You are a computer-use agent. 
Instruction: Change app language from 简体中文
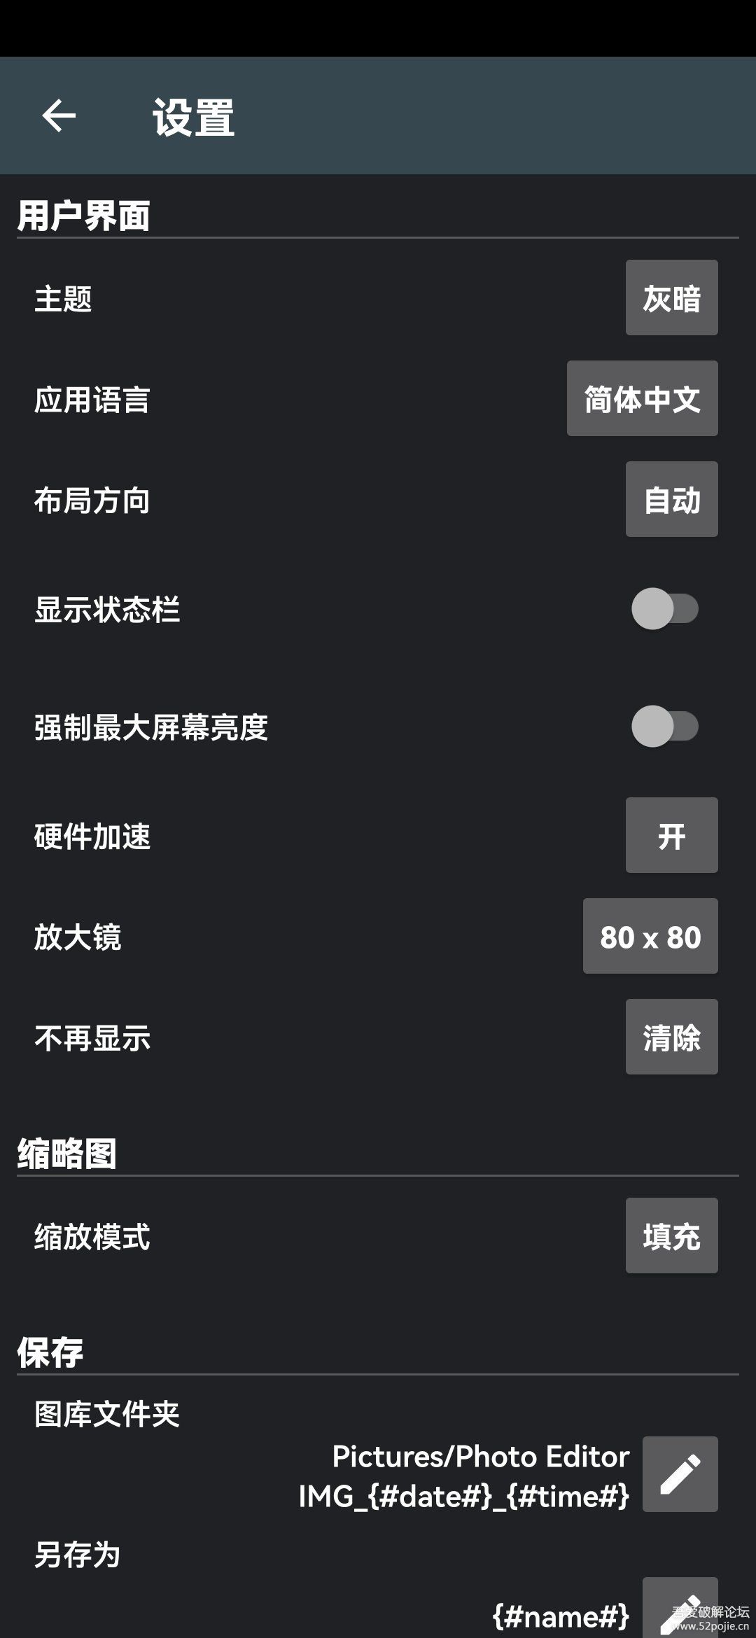pyautogui.click(x=642, y=398)
